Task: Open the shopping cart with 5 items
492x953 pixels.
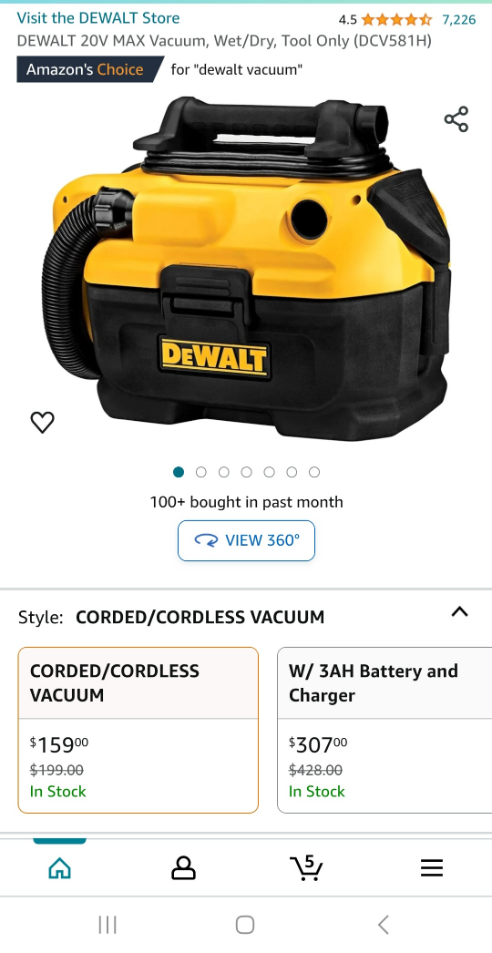Action: [x=306, y=868]
